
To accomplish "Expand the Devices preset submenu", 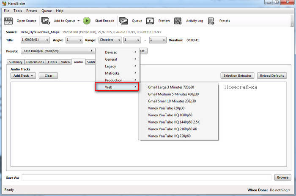I will point(117,52).
